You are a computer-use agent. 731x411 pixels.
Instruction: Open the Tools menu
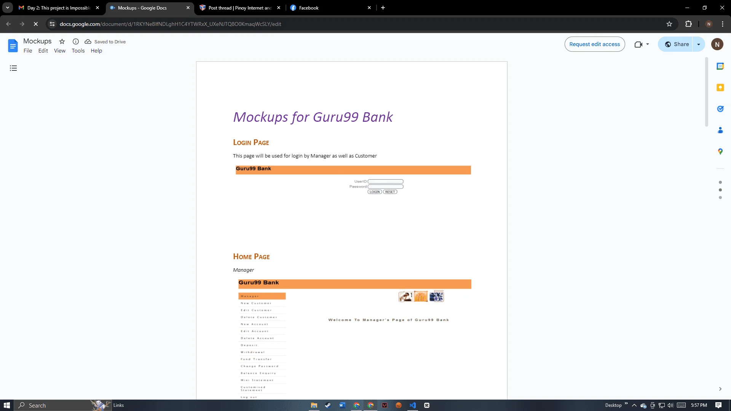pyautogui.click(x=78, y=51)
